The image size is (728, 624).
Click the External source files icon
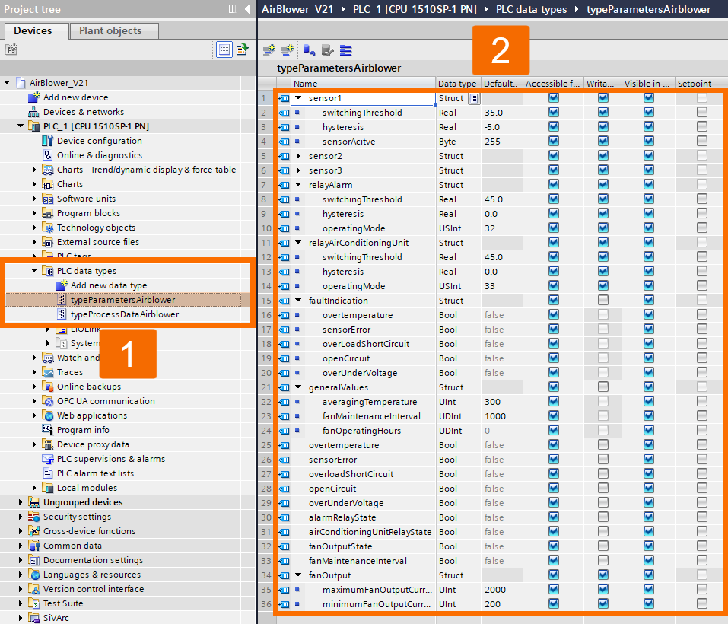point(47,241)
